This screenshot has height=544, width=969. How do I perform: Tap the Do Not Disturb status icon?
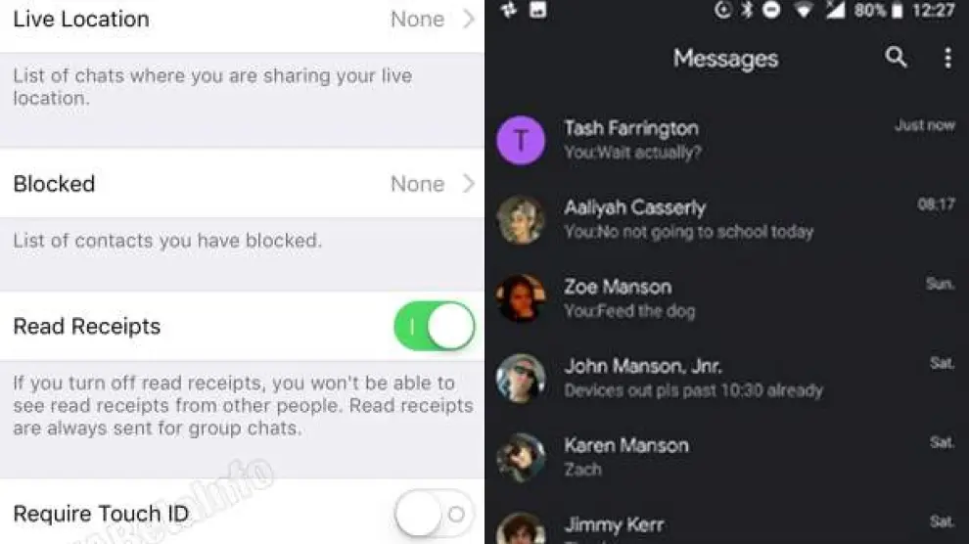coord(771,10)
